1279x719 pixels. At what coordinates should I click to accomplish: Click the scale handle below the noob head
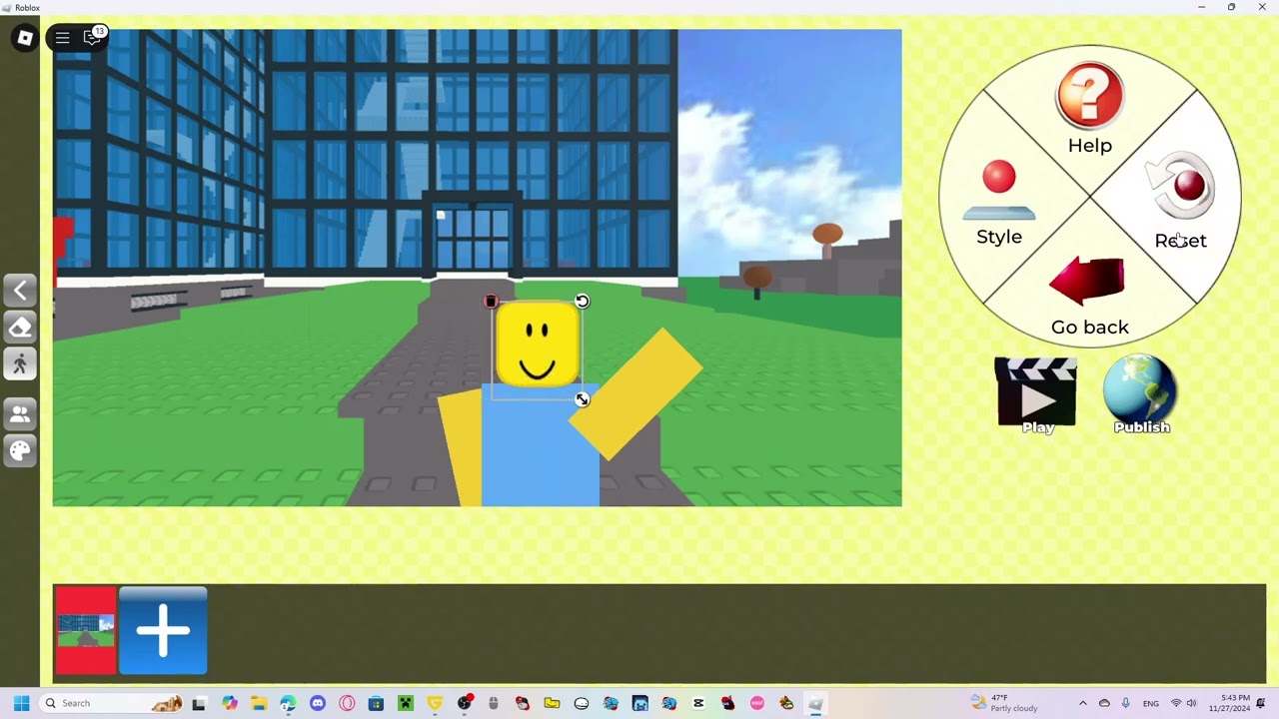(x=583, y=399)
